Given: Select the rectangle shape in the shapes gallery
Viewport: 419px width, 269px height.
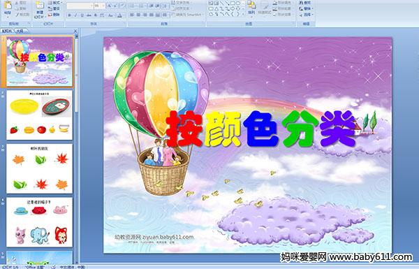Looking at the screenshot, I should point(233,3).
